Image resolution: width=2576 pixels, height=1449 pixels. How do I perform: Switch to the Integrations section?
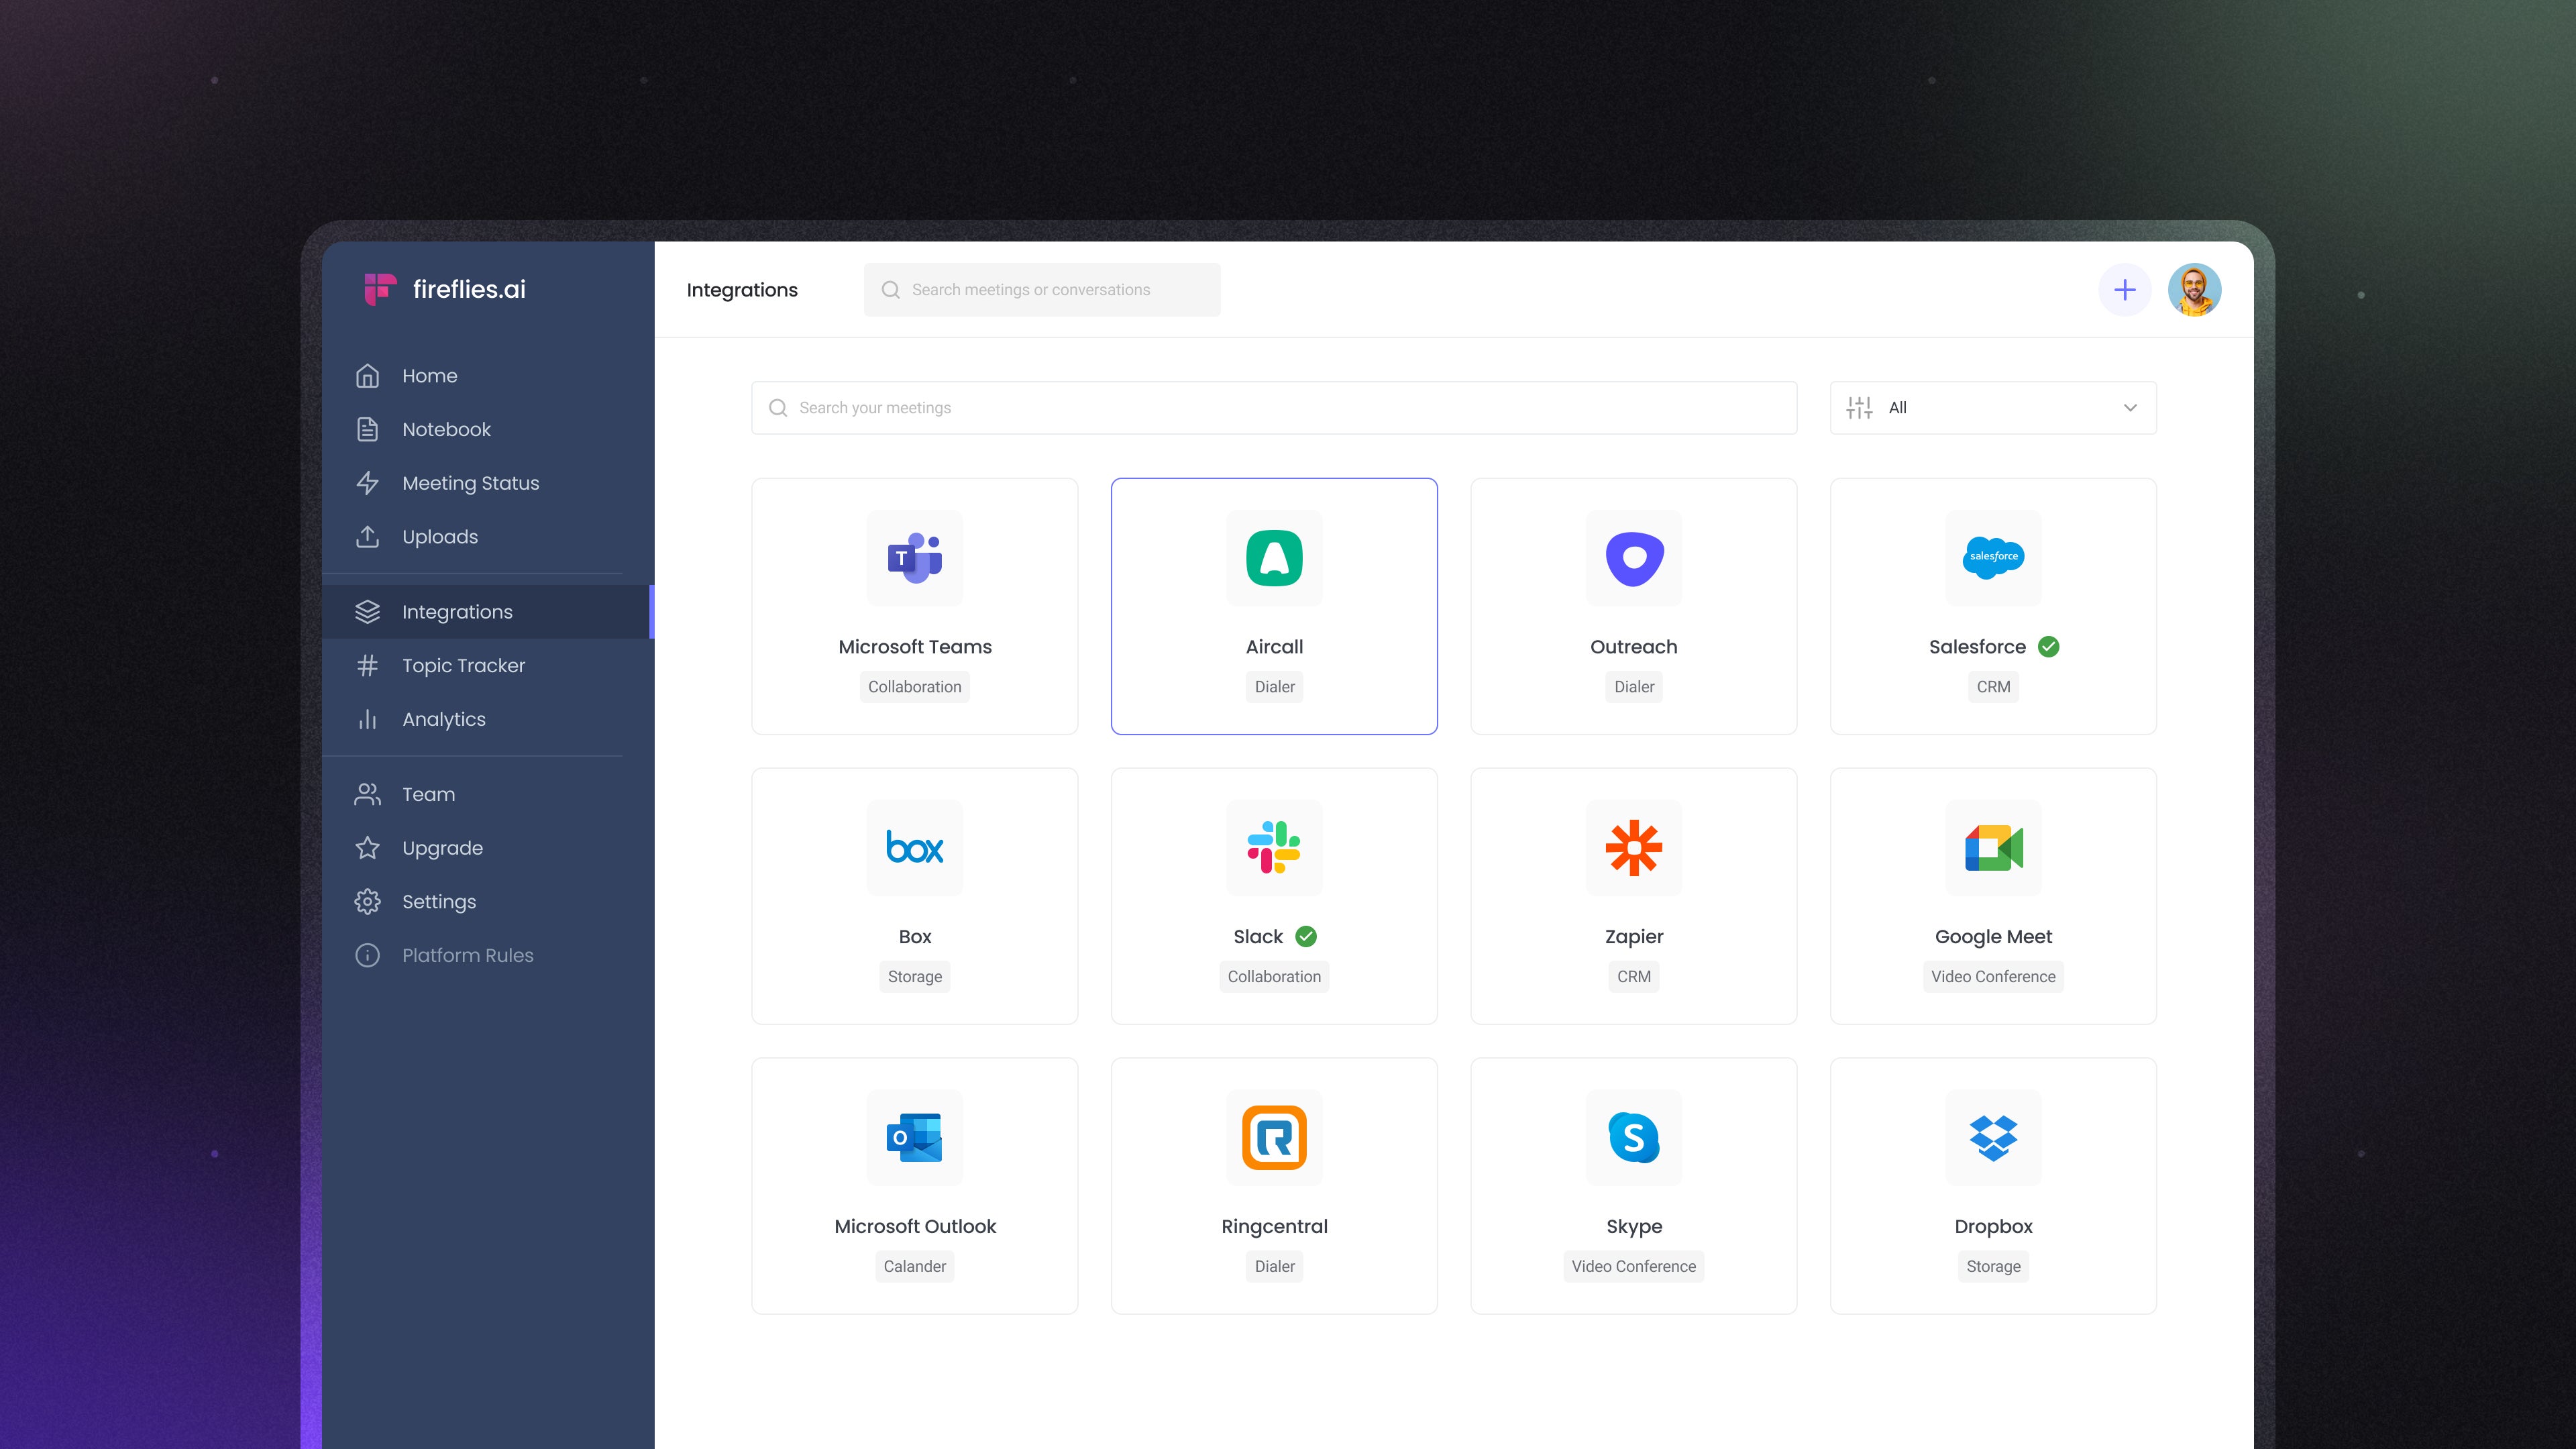pyautogui.click(x=457, y=611)
